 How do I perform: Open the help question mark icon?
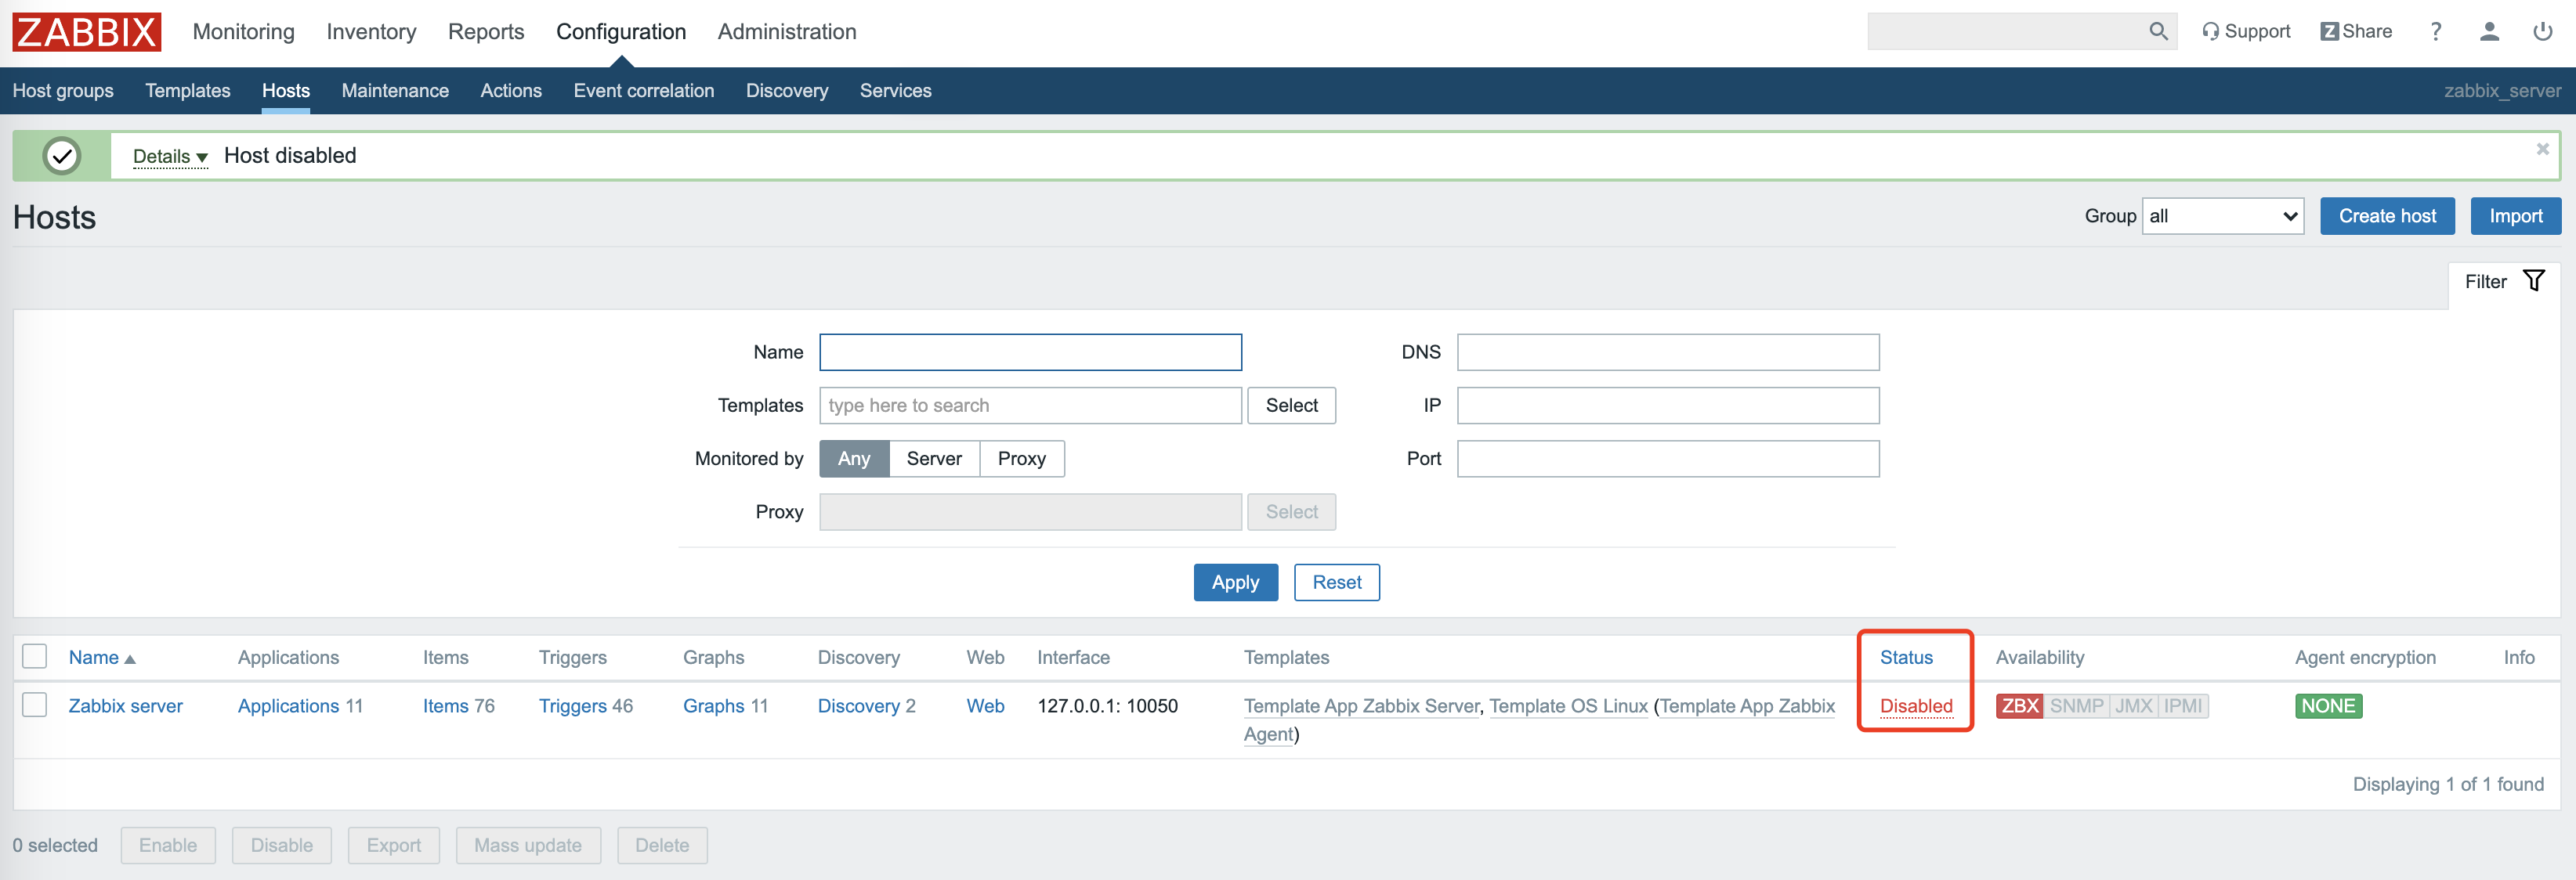[2436, 32]
